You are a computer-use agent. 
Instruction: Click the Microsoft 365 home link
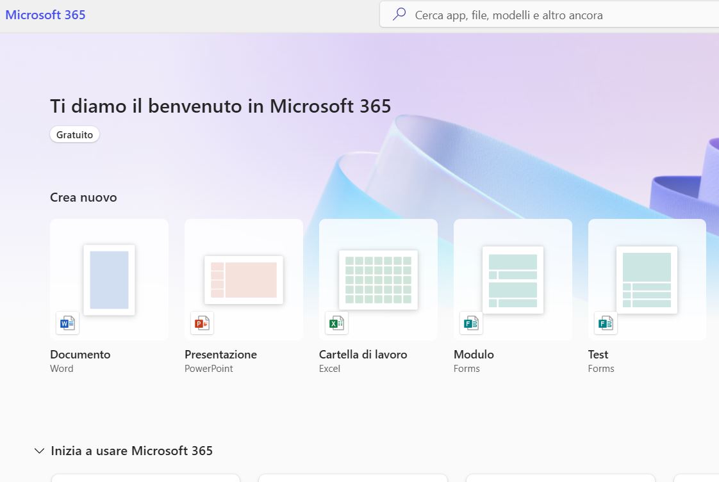(45, 14)
